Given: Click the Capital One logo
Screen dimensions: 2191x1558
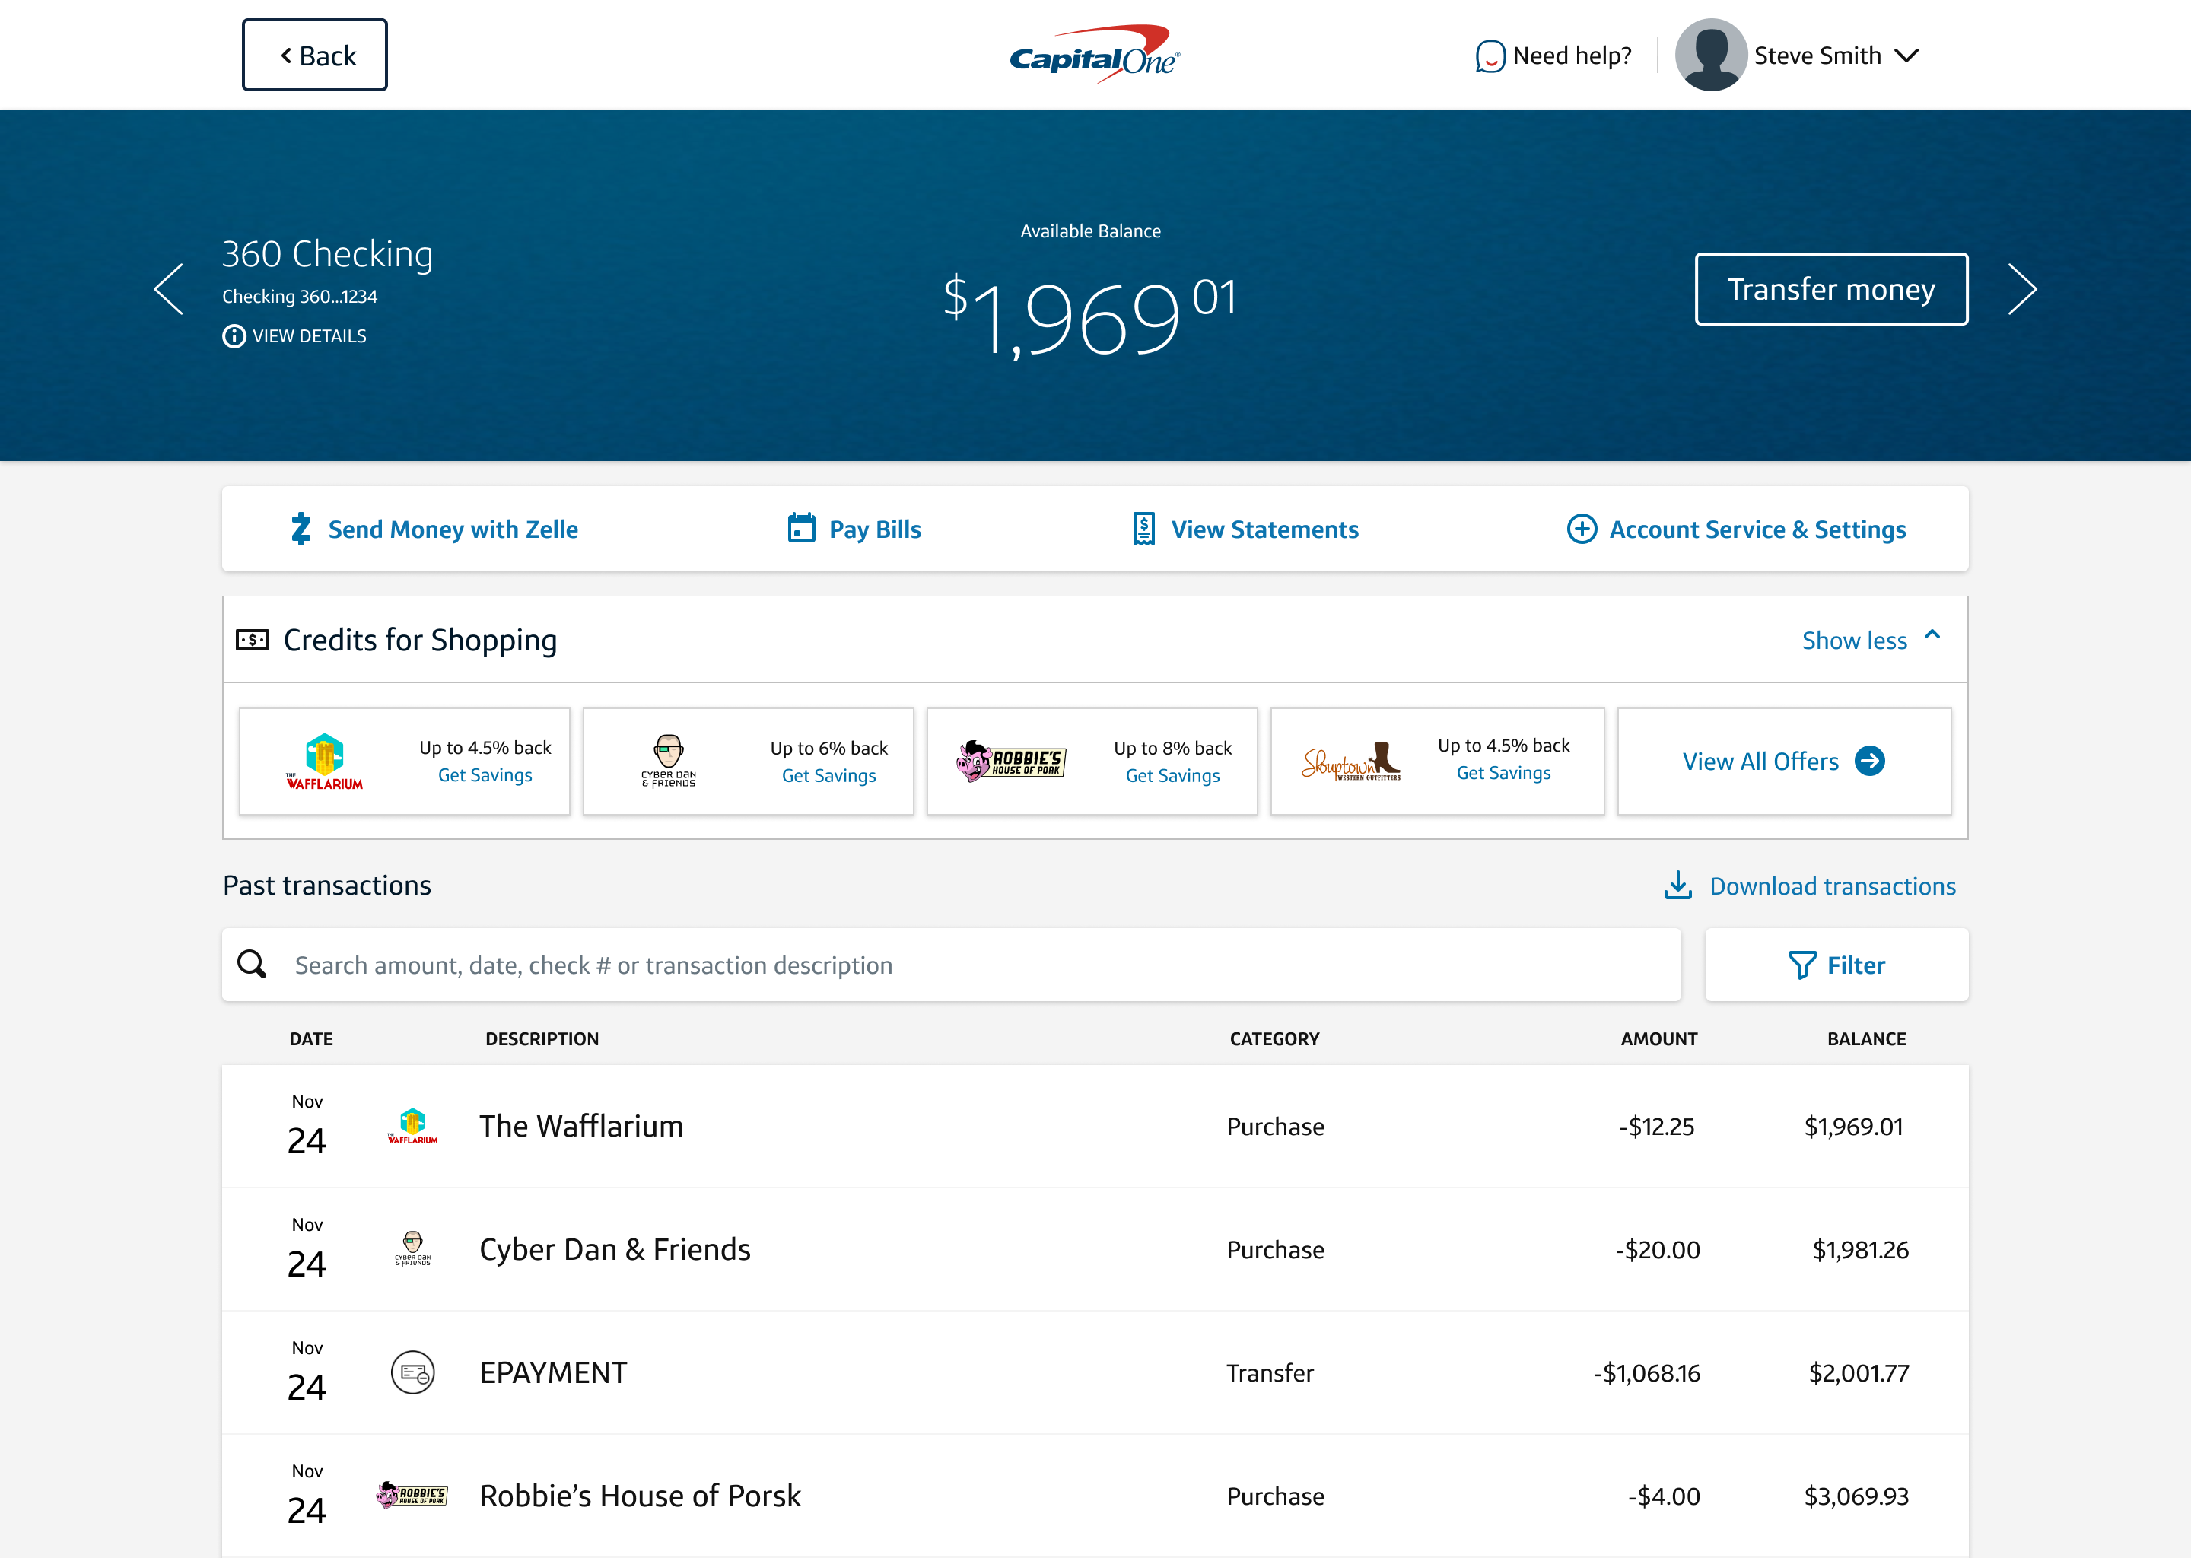Looking at the screenshot, I should [1093, 54].
